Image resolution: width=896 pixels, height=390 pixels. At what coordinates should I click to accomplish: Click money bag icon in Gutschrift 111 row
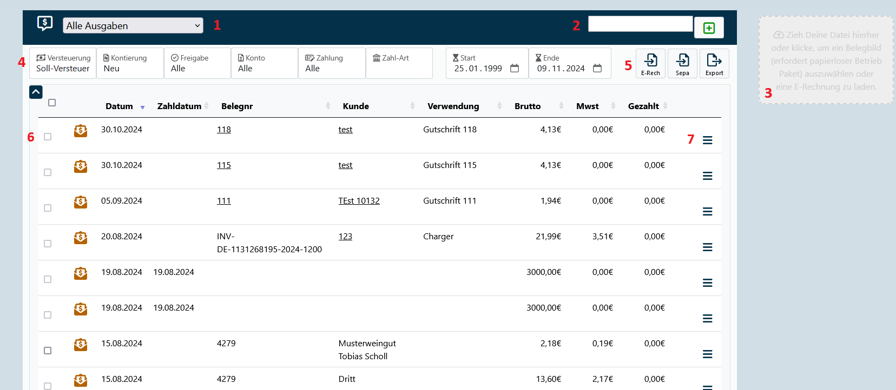pyautogui.click(x=81, y=202)
